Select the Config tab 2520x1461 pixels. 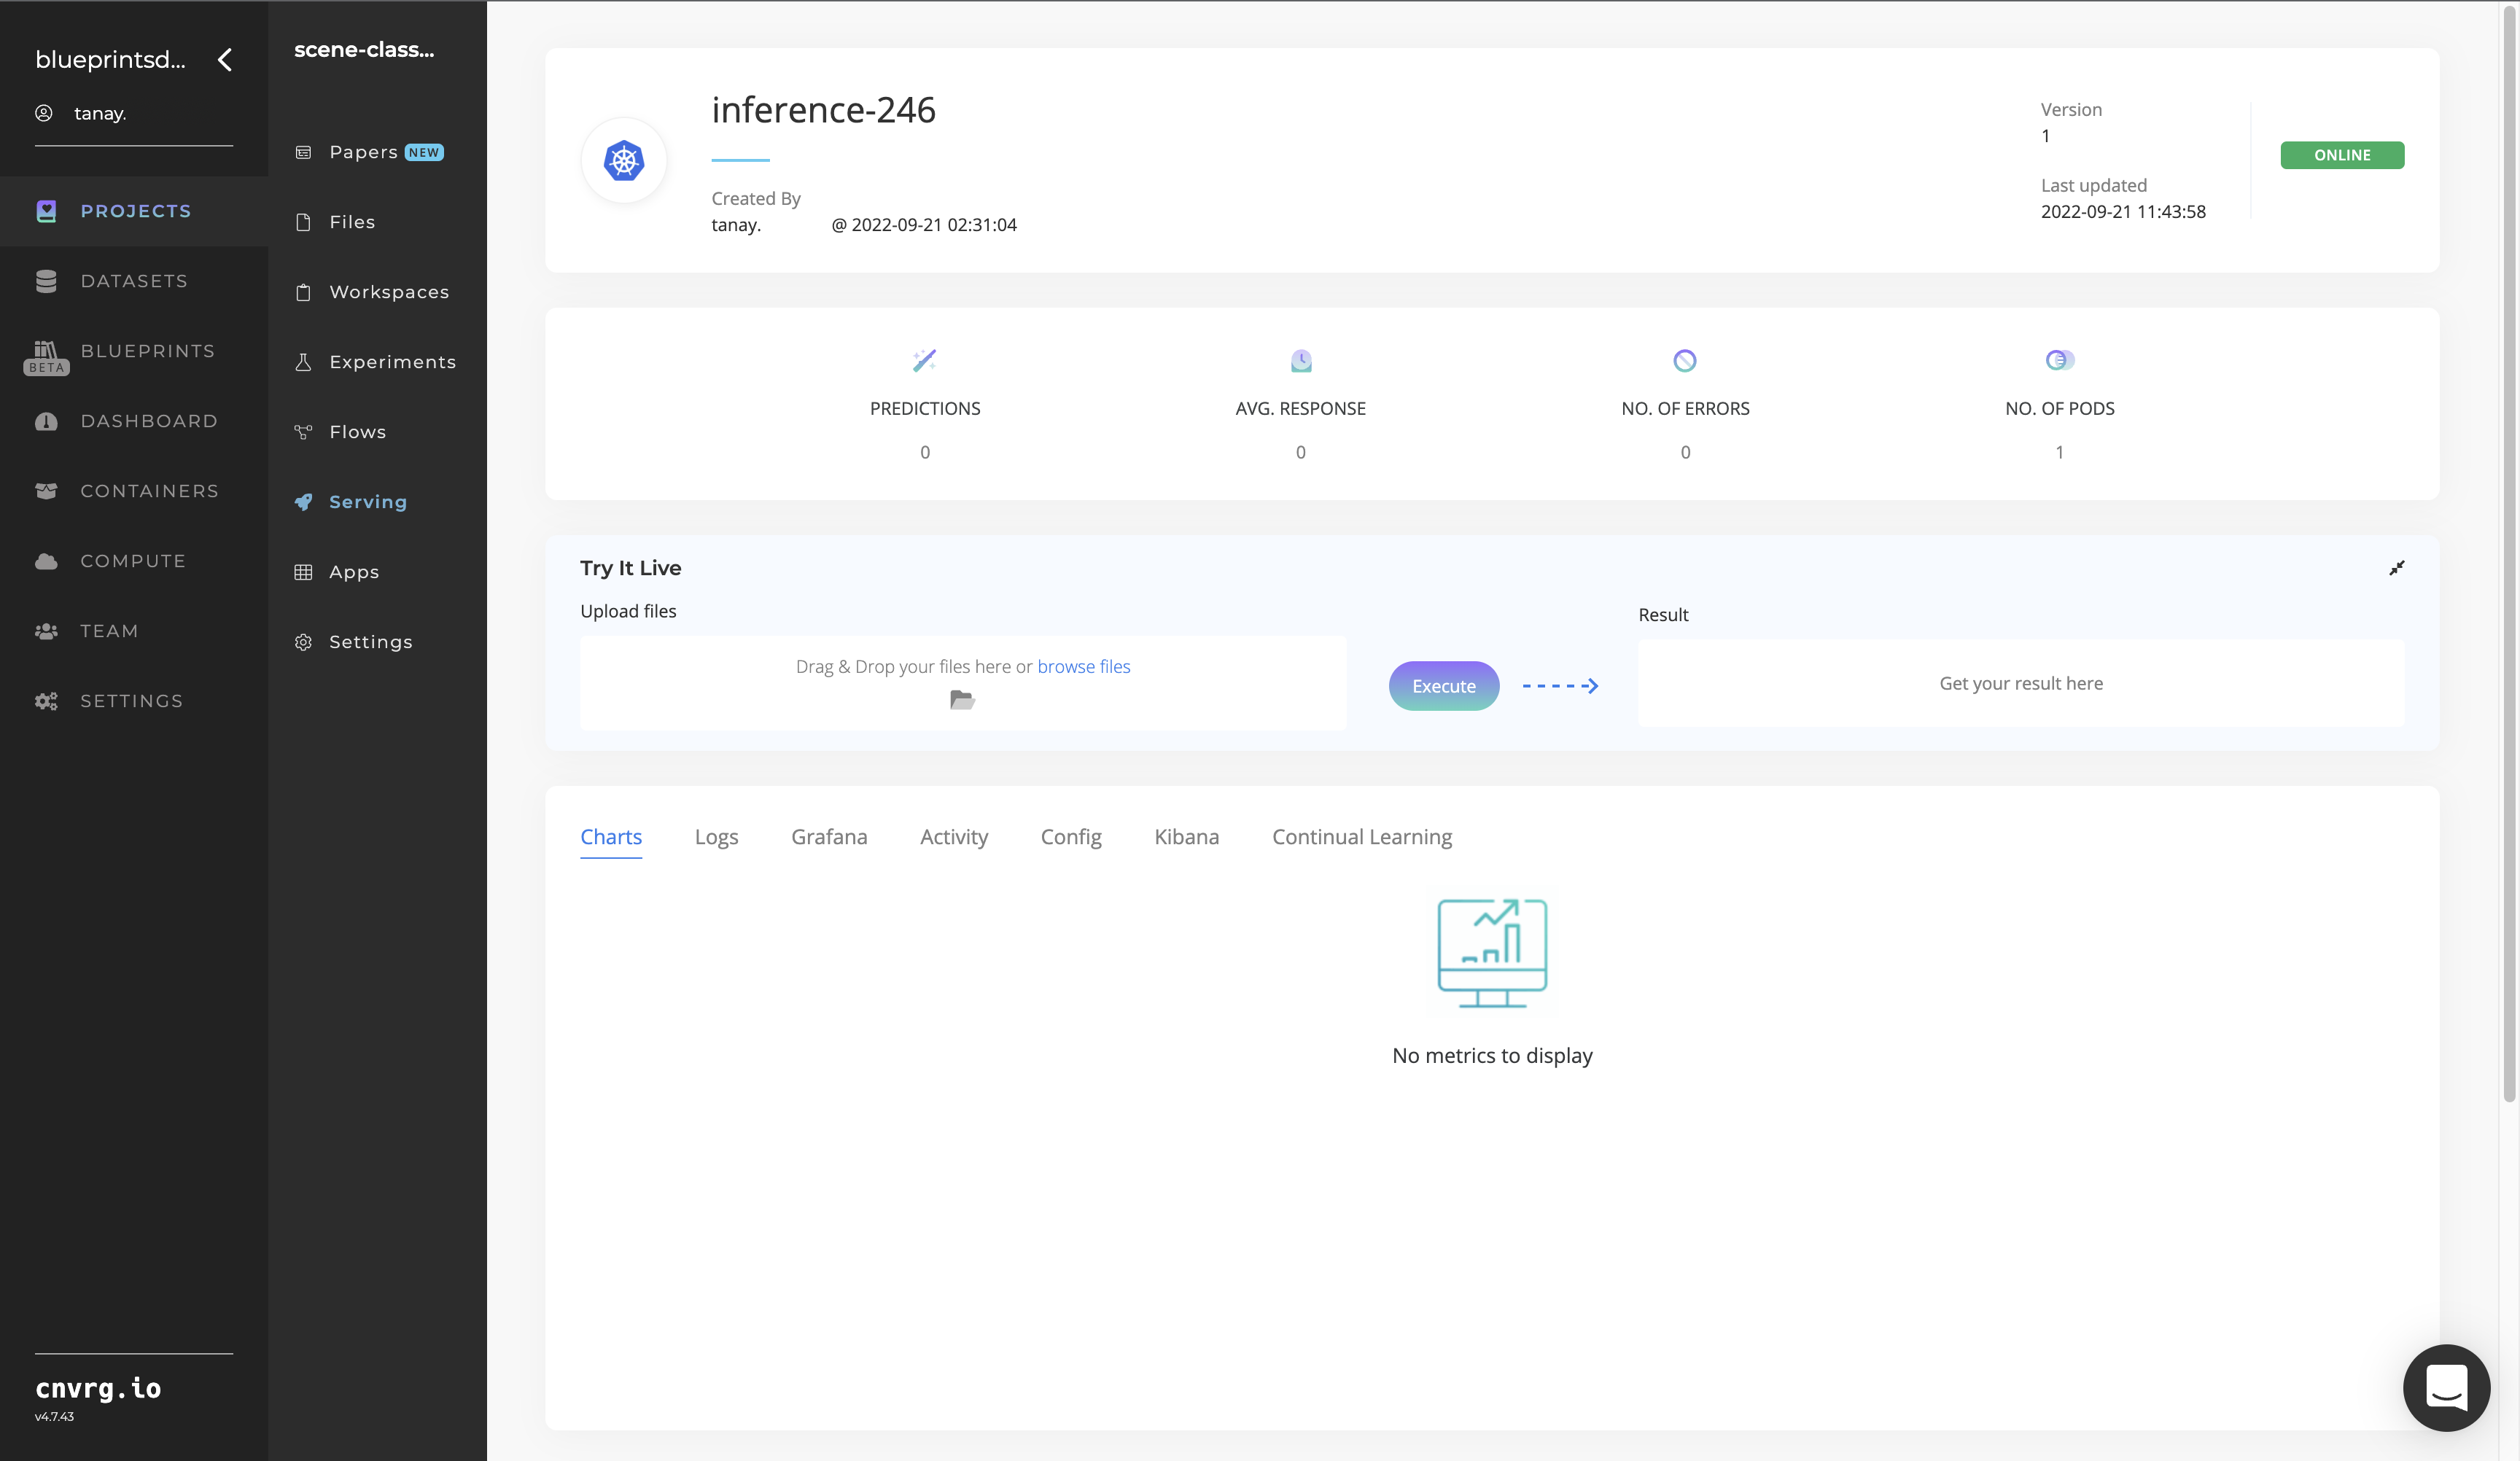click(x=1071, y=837)
